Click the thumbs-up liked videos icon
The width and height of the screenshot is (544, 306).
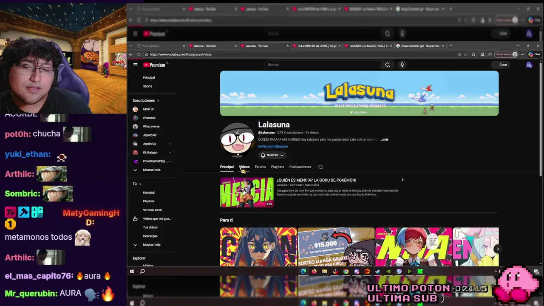click(x=135, y=218)
